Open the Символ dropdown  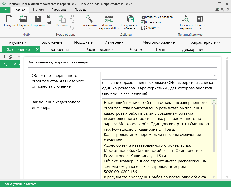pyautogui.click(x=150, y=28)
